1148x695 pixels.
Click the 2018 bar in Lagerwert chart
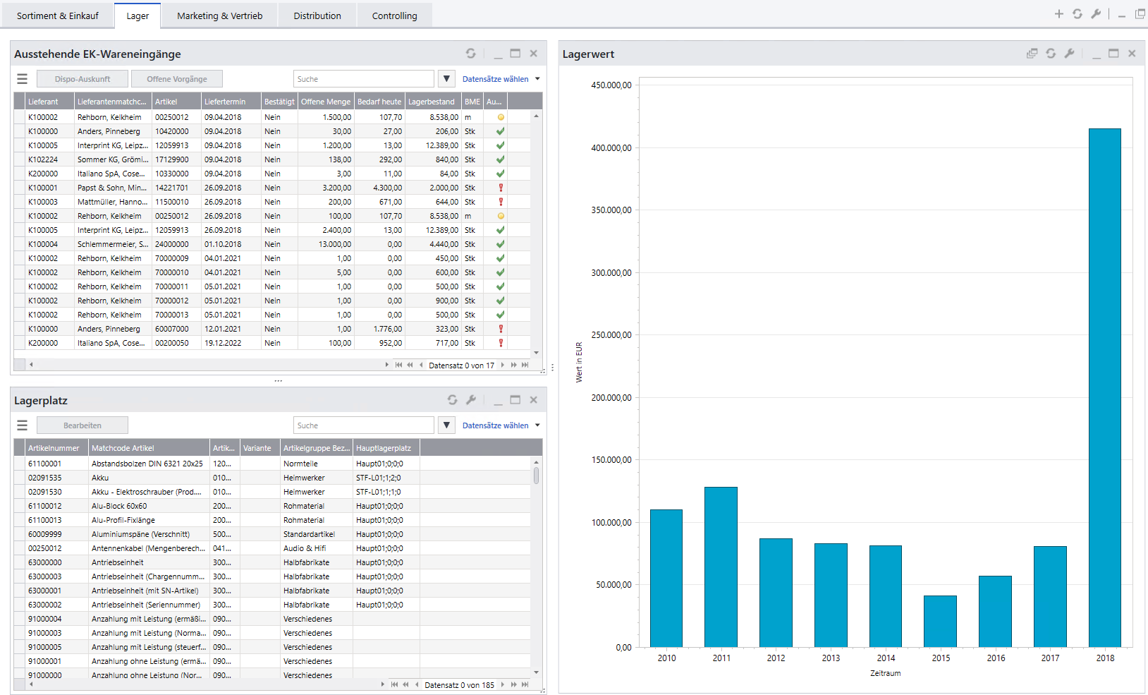(1104, 387)
